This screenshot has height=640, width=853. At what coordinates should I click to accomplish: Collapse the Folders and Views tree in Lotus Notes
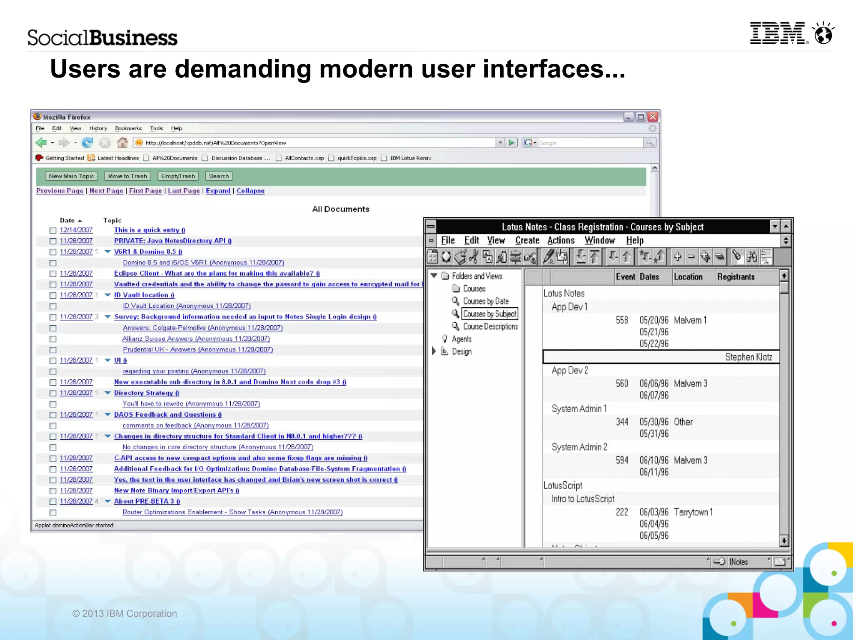434,276
